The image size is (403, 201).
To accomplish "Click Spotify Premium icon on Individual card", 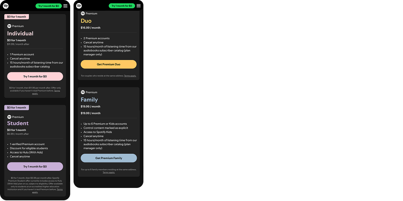I will click(x=9, y=26).
